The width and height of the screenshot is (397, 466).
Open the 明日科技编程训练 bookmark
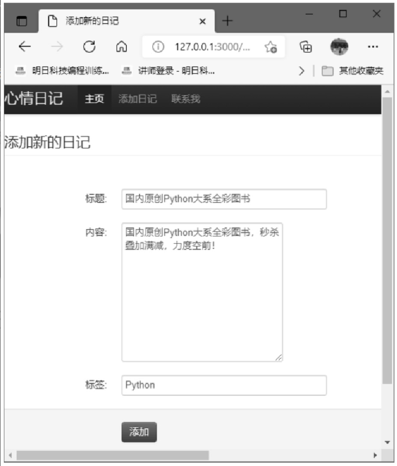pyautogui.click(x=63, y=71)
